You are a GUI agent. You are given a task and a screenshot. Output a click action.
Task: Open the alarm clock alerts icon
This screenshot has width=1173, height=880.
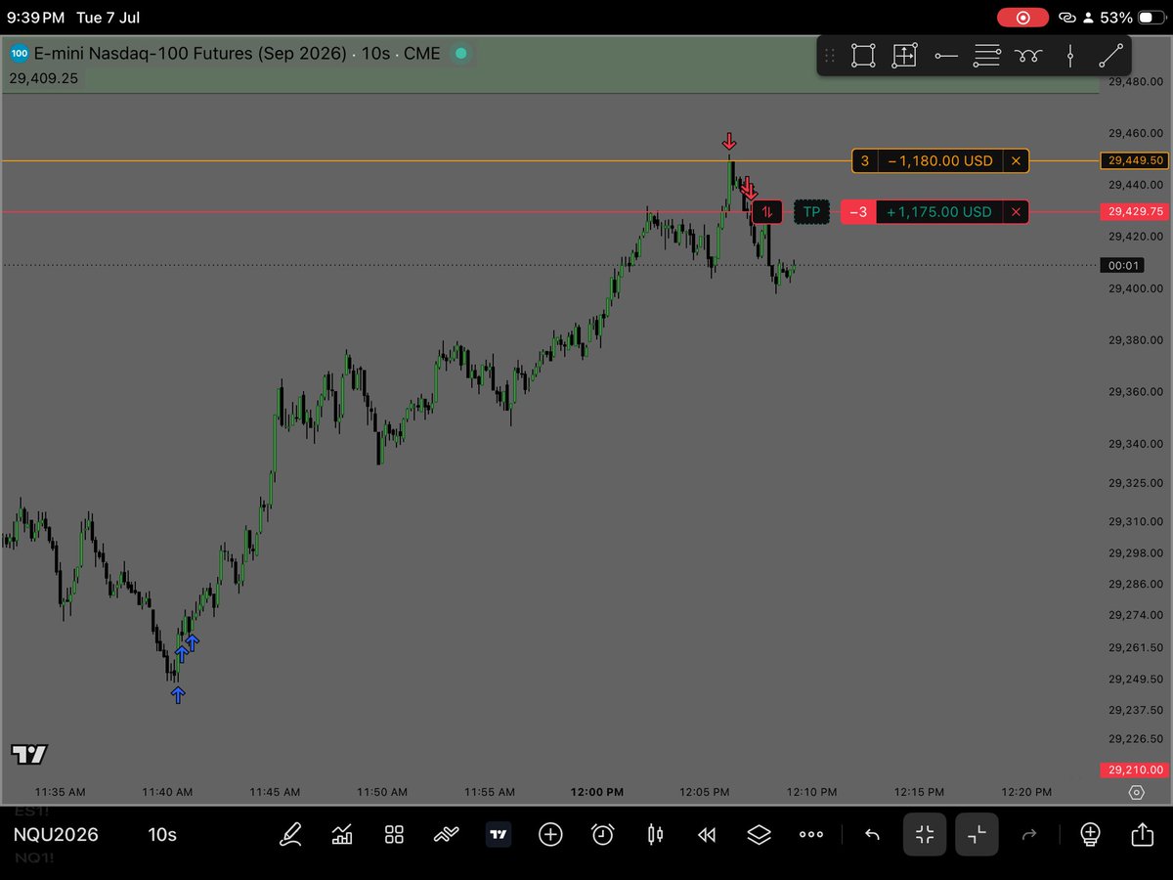tap(603, 834)
